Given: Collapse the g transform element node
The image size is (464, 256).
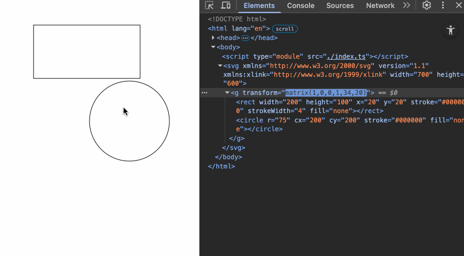Looking at the screenshot, I should point(227,92).
